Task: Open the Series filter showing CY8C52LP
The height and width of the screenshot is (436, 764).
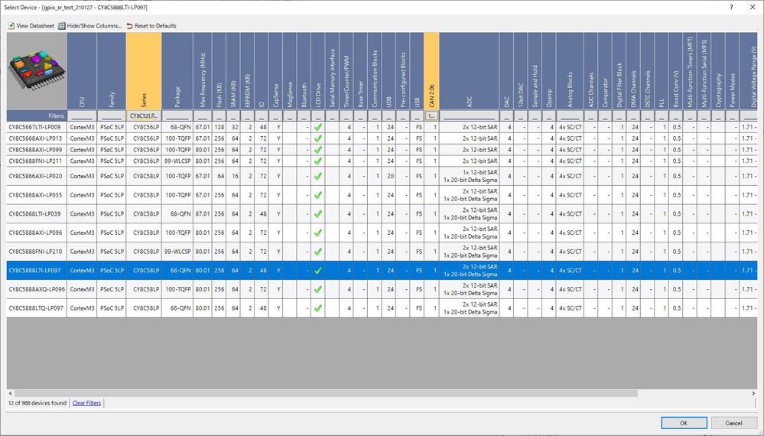Action: click(x=143, y=116)
